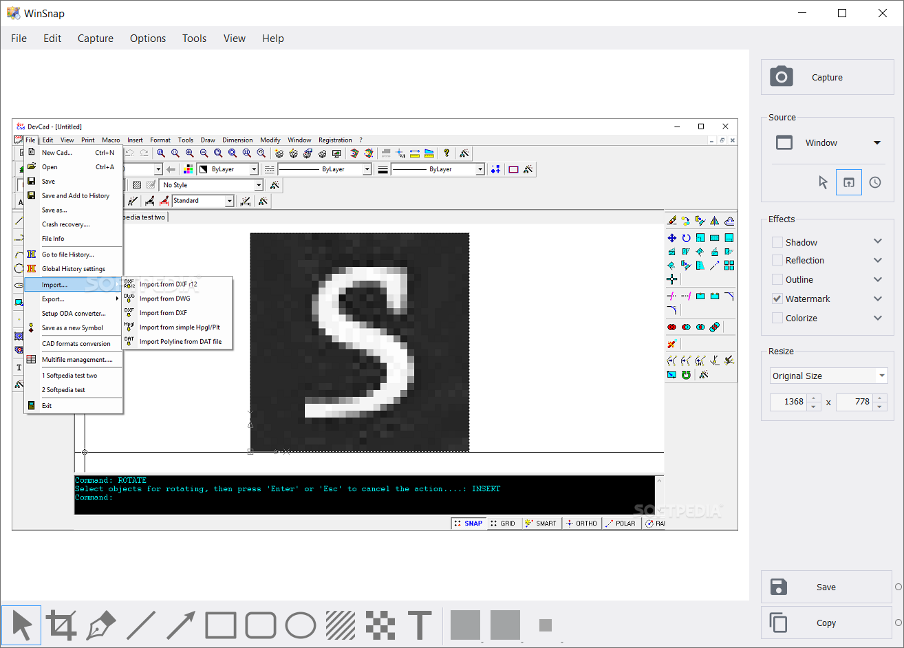Image resolution: width=904 pixels, height=648 pixels.
Task: Increase height with the up stepper
Action: pyautogui.click(x=880, y=398)
